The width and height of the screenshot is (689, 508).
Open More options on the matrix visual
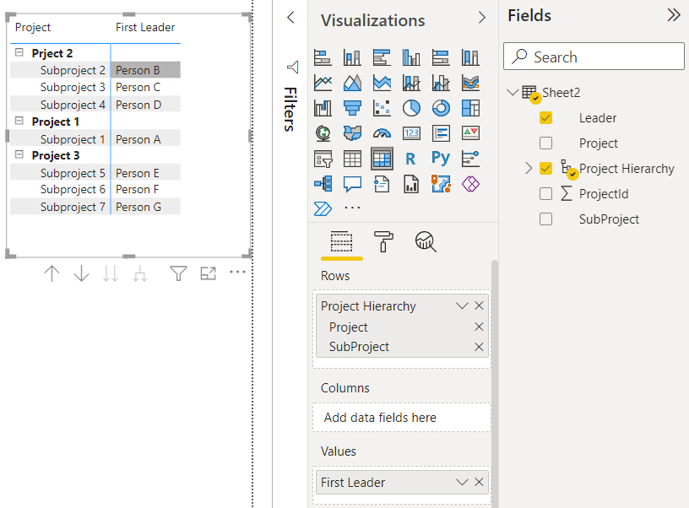238,273
